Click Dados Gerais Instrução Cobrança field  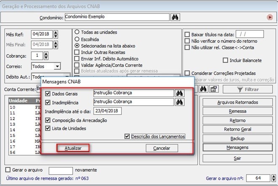(x=133, y=93)
